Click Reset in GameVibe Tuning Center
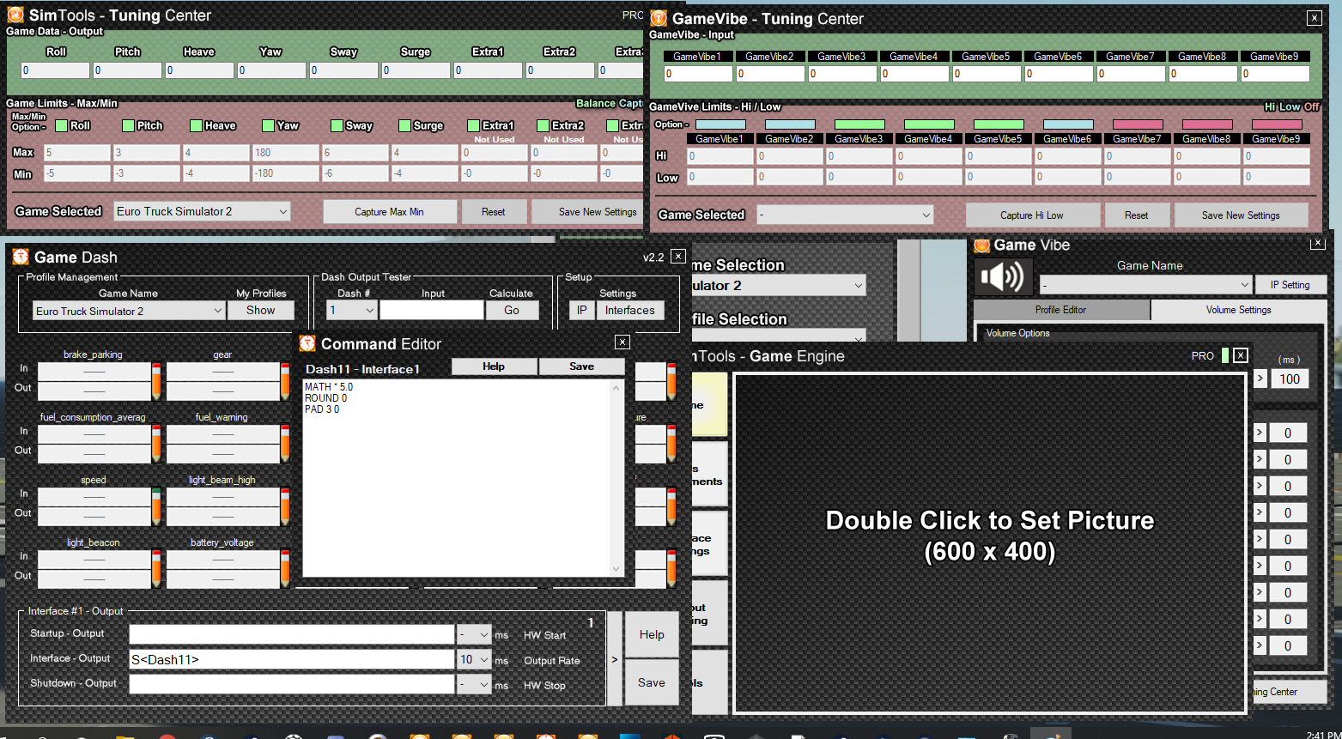This screenshot has width=1342, height=739. click(1137, 215)
